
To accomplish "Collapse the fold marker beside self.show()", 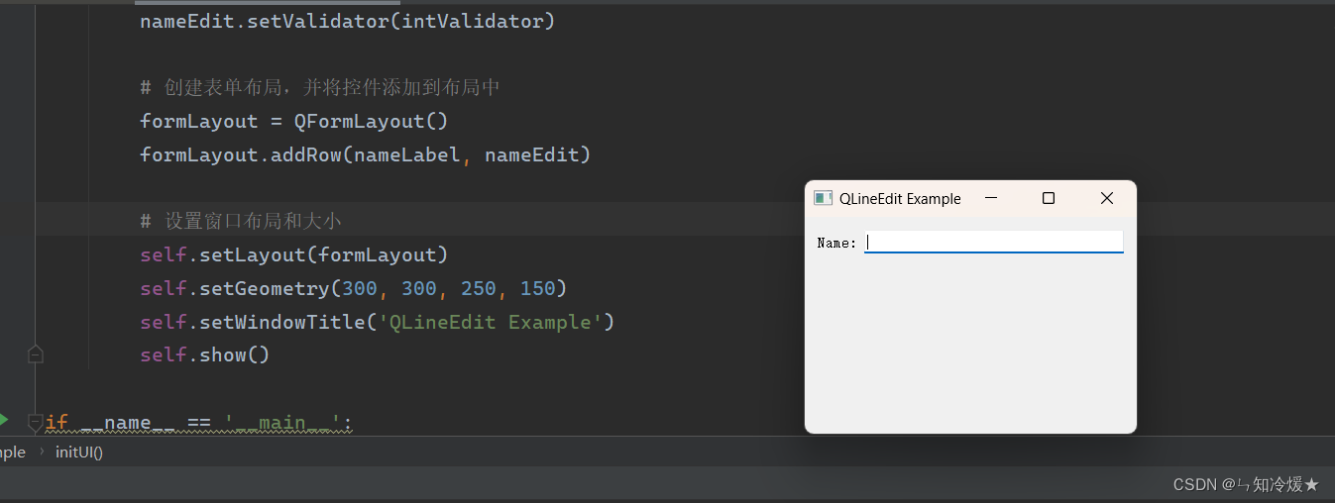I will (x=36, y=354).
